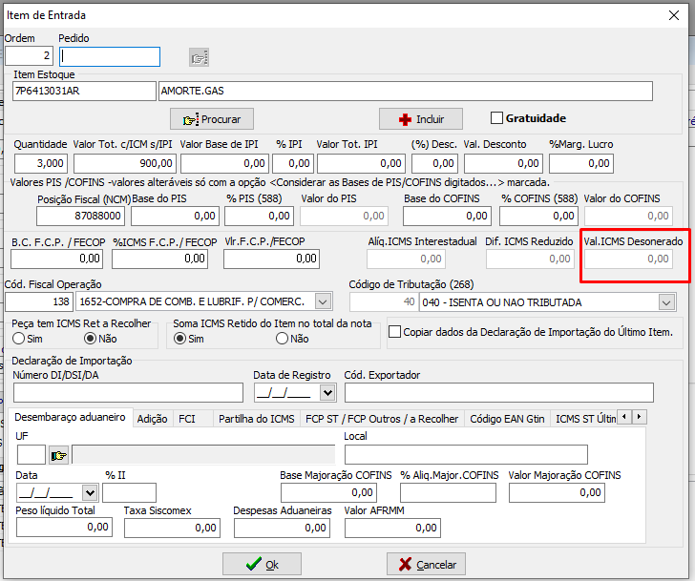The height and width of the screenshot is (581, 695).
Task: Close the Item de Entrada window
Action: (x=674, y=15)
